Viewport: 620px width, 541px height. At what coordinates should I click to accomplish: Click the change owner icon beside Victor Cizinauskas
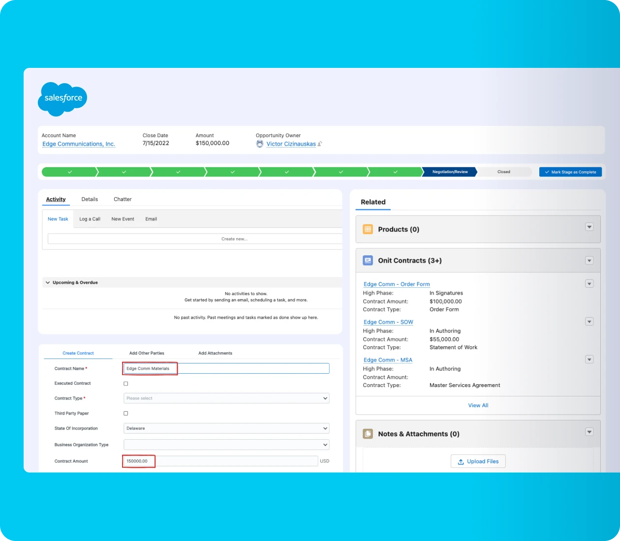(x=320, y=144)
